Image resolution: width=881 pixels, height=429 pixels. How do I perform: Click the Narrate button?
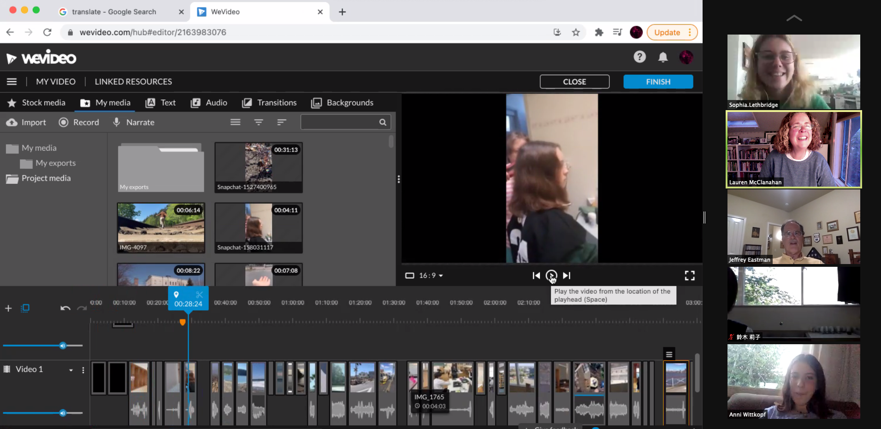point(134,123)
